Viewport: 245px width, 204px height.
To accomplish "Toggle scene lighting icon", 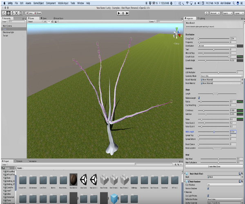I will tap(49, 22).
